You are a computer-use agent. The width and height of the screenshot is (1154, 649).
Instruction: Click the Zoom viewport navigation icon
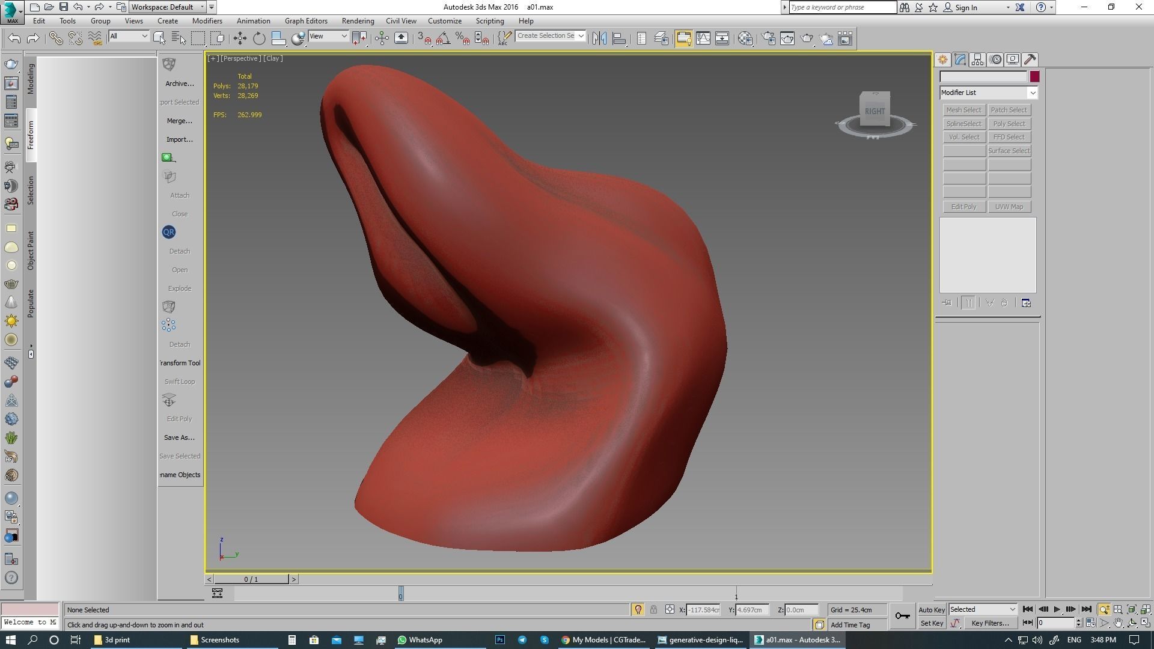(x=1105, y=609)
